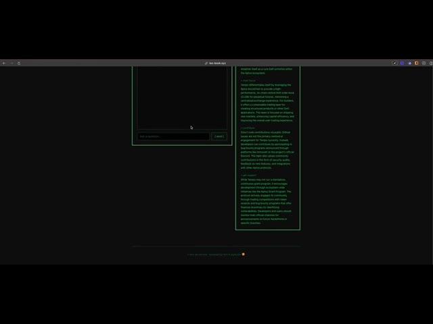Click the footer 'powered by' text
433x324 pixels.
(x=216, y=254)
